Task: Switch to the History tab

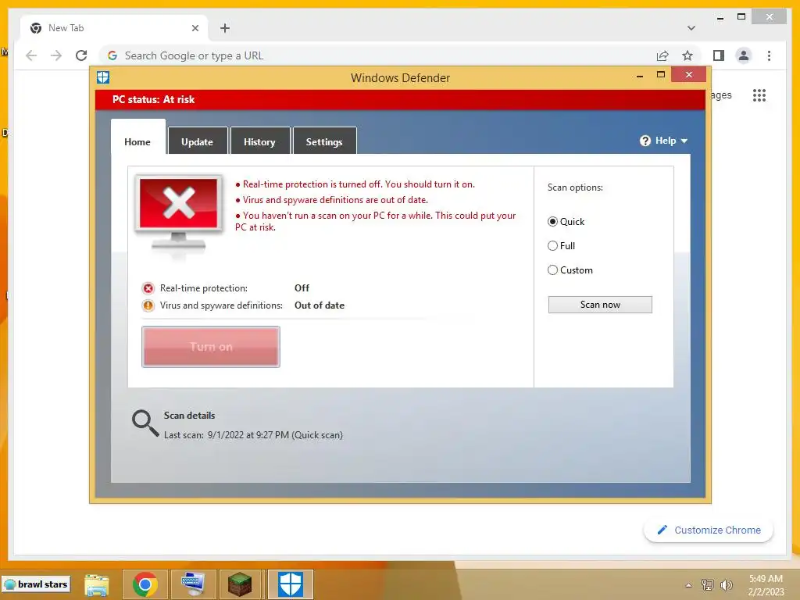Action: 259,142
